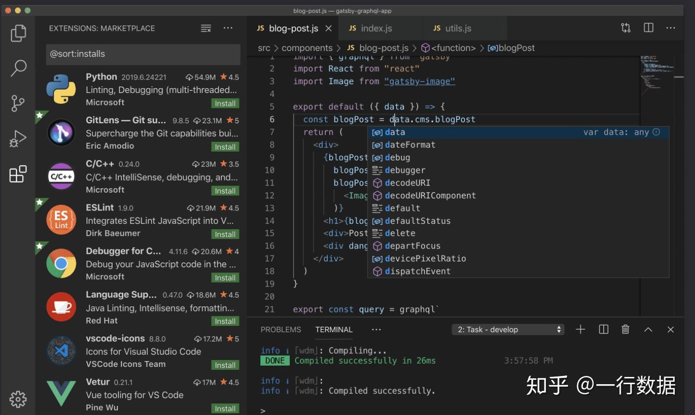Open the Extensions view icon
This screenshot has height=415, width=695.
18,174
